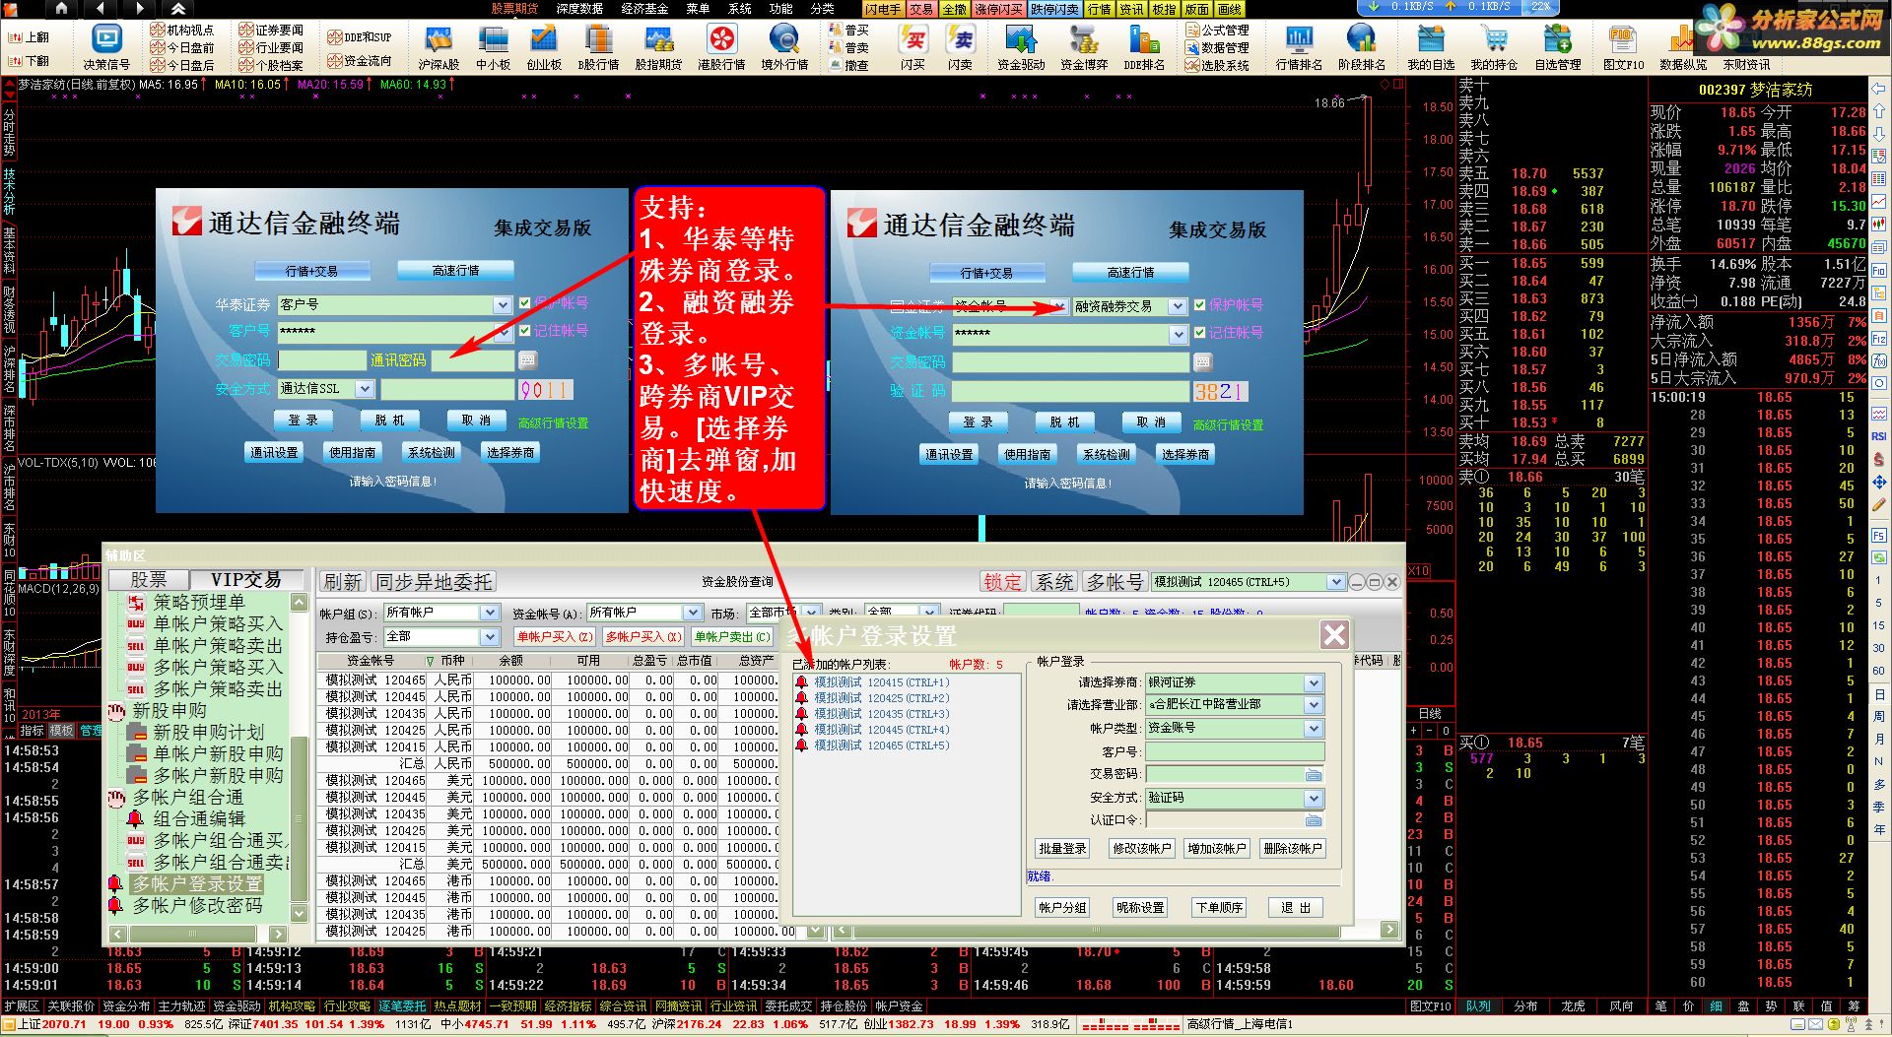Open the 港股行情 Hong Kong quotes

721,47
